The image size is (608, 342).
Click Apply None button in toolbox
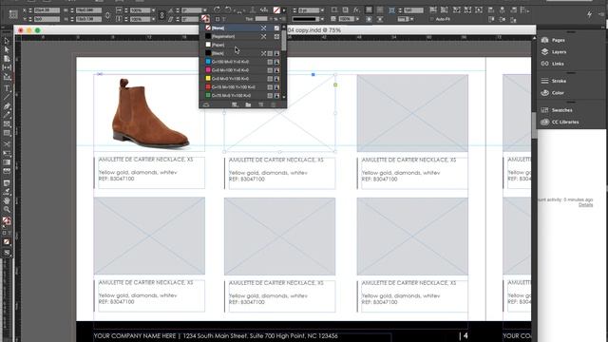[7, 241]
